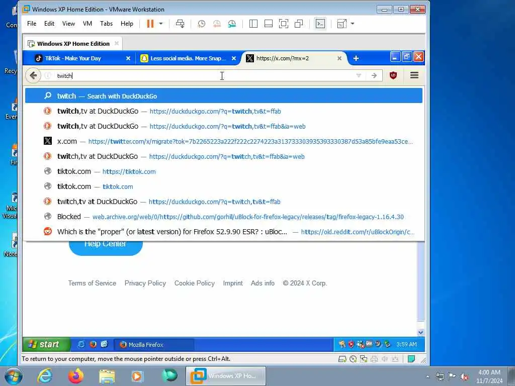Viewport: 515px width, 386px height.
Task: Open the VMware View menu
Action: click(x=68, y=24)
